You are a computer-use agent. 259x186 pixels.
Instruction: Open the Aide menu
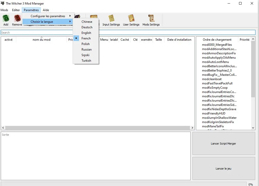pyautogui.click(x=46, y=10)
